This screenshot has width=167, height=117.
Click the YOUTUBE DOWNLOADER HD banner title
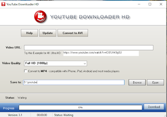tap(90, 17)
